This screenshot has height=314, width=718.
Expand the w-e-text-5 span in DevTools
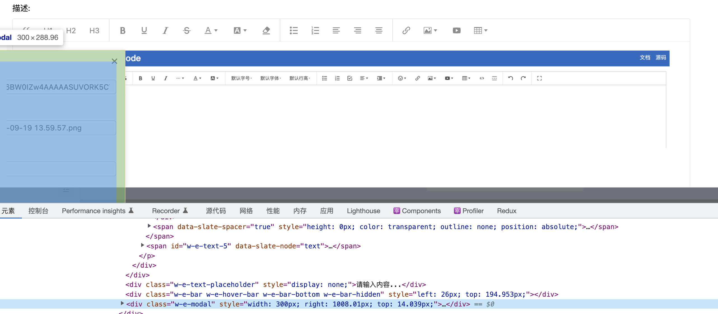point(142,246)
